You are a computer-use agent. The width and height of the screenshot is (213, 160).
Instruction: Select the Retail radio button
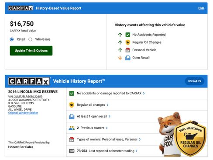tap(12, 39)
